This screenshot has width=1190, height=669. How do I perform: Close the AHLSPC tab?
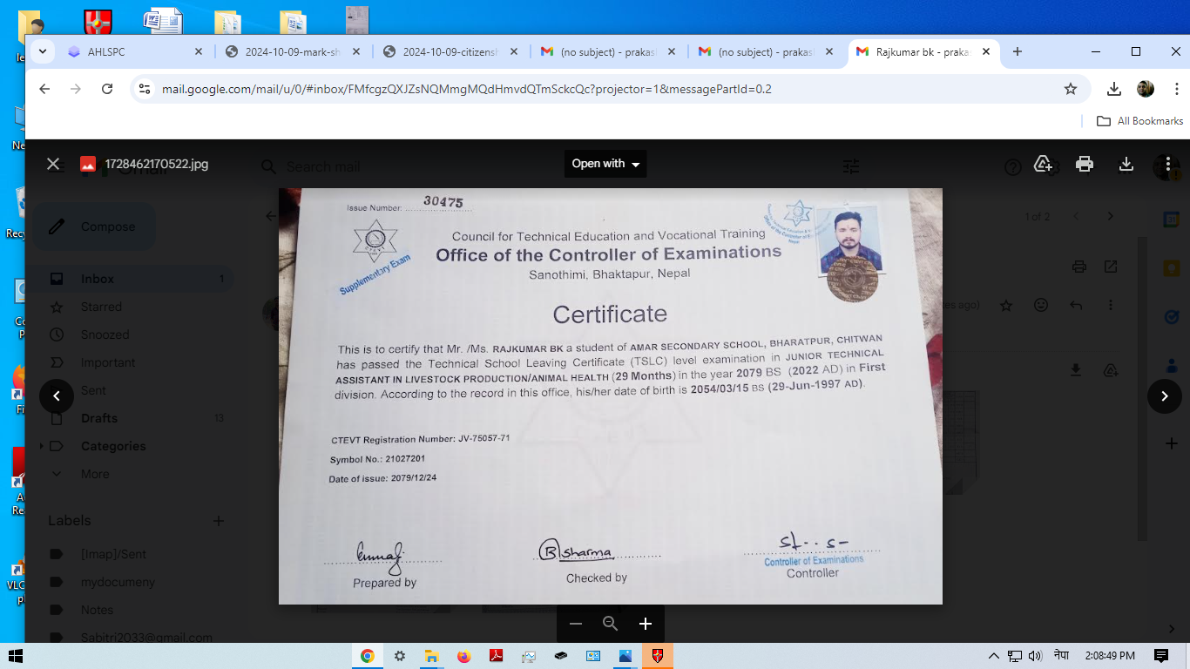click(x=198, y=52)
